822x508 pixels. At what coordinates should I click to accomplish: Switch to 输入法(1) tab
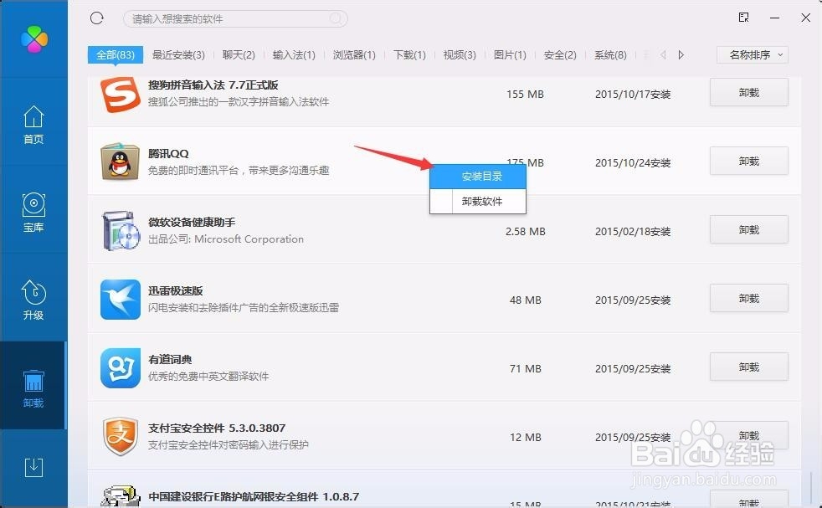(294, 54)
